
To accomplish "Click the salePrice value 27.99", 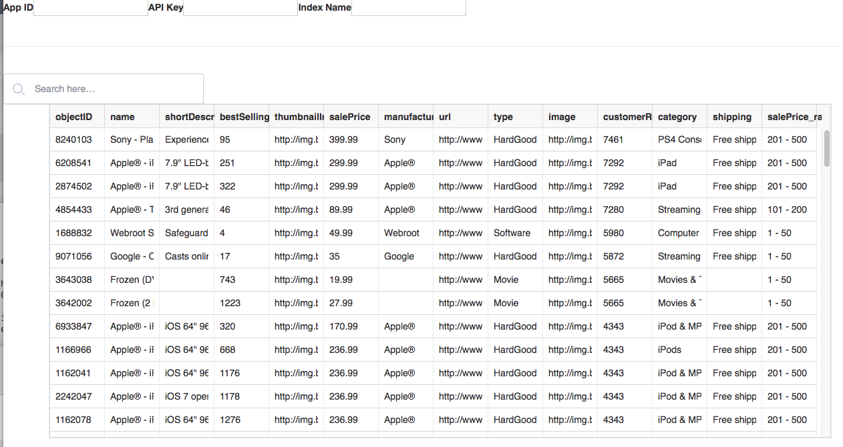I will coord(351,303).
